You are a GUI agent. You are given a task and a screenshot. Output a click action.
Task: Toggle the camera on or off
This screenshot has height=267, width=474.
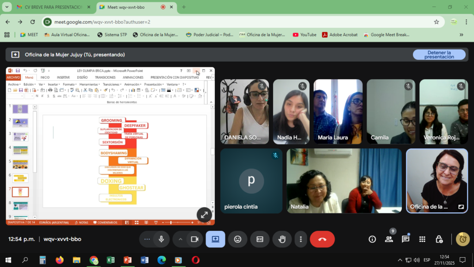194,239
